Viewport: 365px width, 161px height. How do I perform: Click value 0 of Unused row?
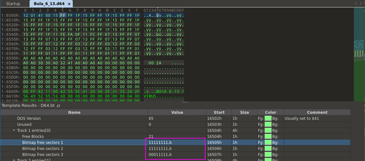click(150, 124)
